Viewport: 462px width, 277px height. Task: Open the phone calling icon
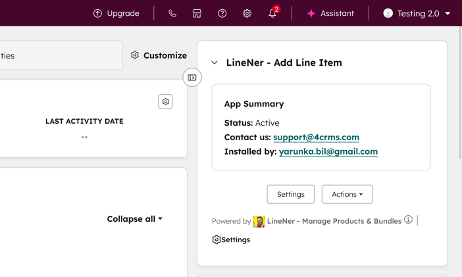[172, 13]
